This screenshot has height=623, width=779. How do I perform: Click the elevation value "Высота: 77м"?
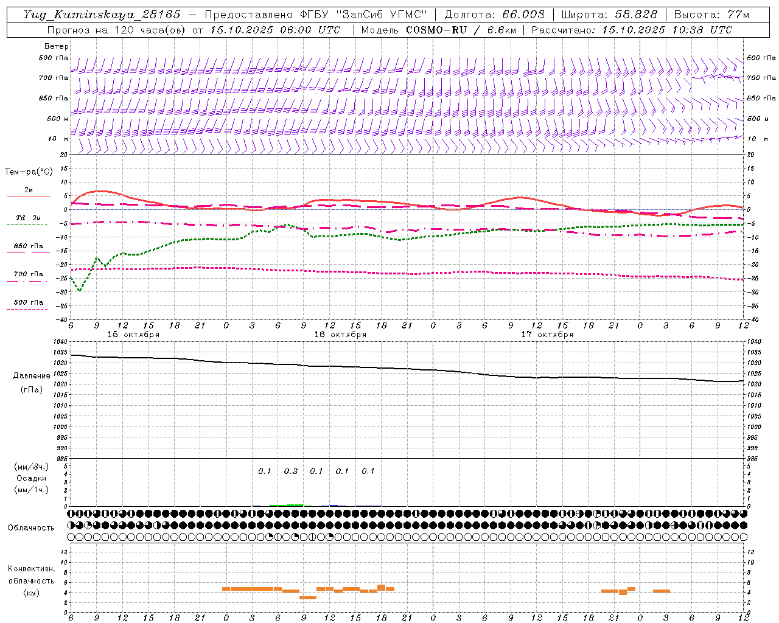711,15
